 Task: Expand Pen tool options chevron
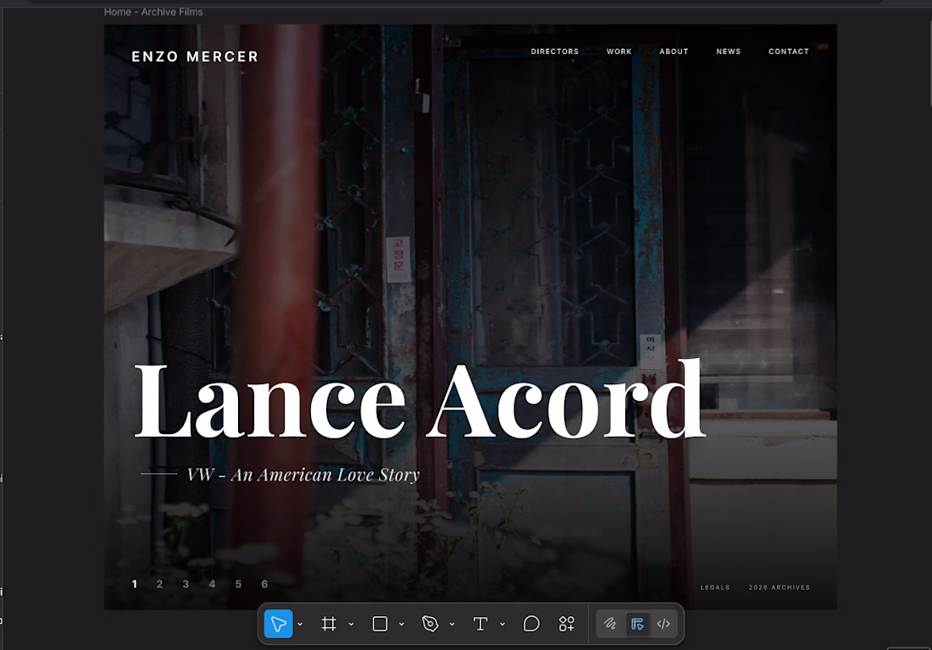(452, 625)
